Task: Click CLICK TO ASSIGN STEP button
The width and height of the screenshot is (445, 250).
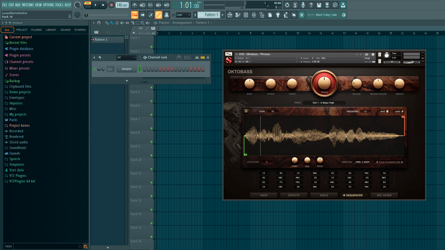Action: [x=390, y=162]
